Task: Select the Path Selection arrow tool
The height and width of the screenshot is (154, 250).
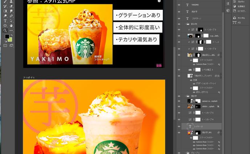Action: click(11, 21)
